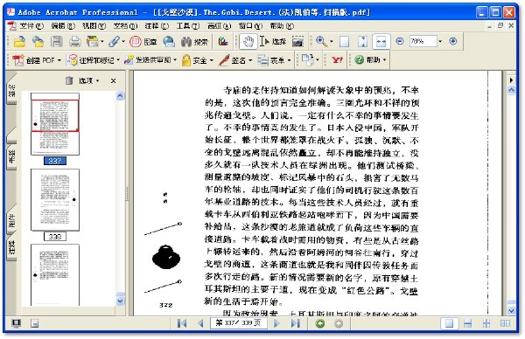Open the Organizer icon's dropdown arrow
This screenshot has width=525, height=339.
click(102, 41)
